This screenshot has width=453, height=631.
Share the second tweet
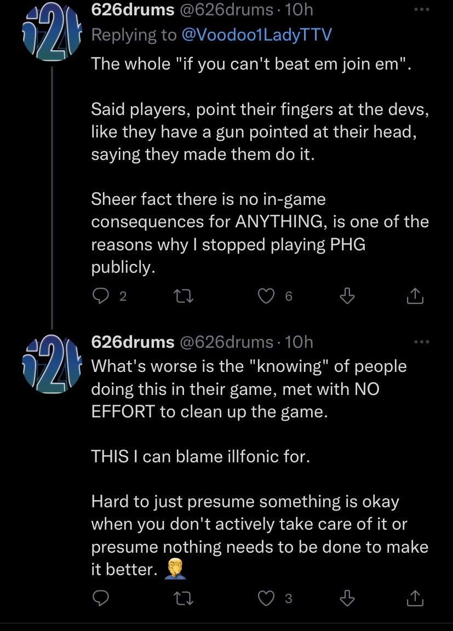[415, 599]
